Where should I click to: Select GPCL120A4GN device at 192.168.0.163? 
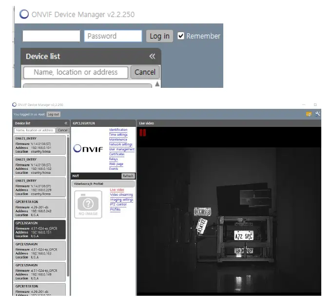pyautogui.click(x=40, y=251)
